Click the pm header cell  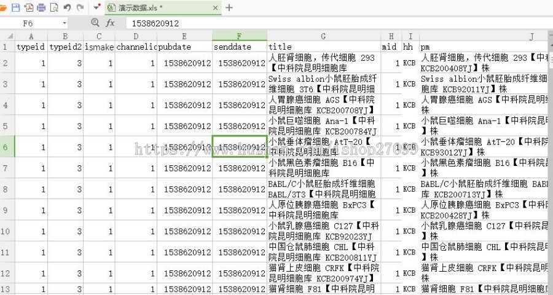click(x=484, y=47)
